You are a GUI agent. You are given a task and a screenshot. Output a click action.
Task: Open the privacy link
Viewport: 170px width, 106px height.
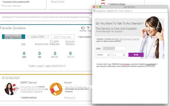(127, 64)
